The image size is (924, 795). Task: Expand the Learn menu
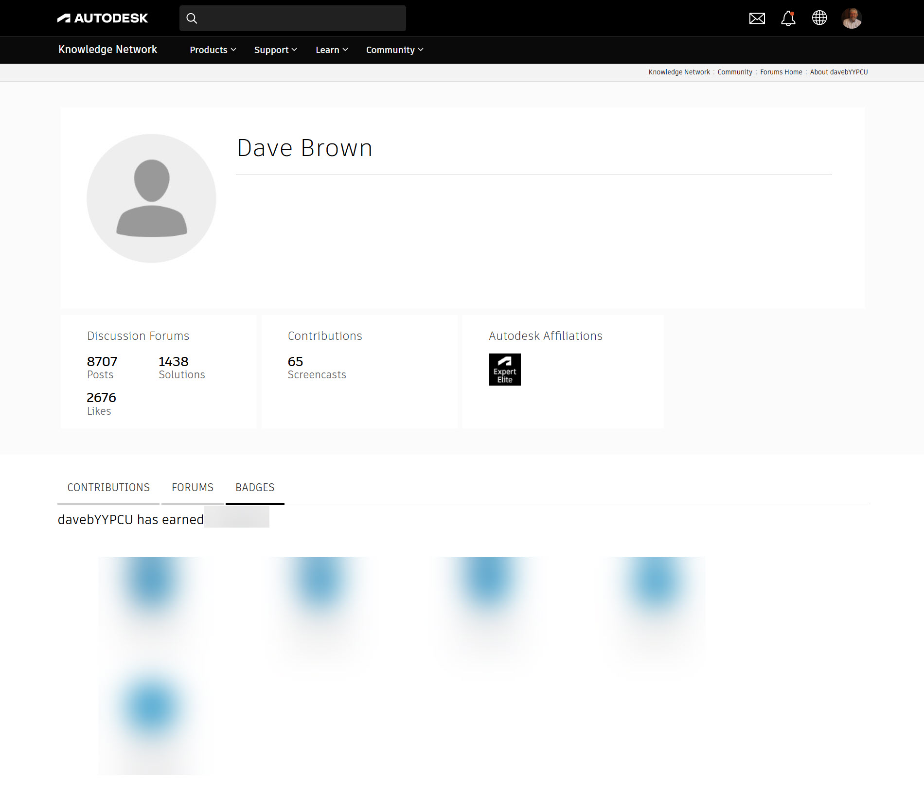332,50
